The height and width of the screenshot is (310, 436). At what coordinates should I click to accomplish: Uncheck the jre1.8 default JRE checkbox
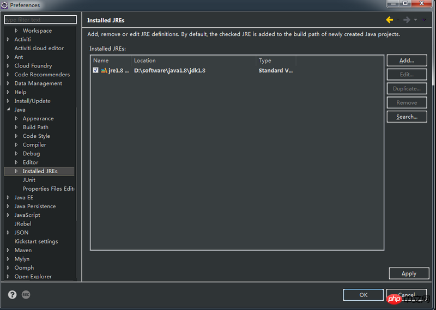[96, 70]
